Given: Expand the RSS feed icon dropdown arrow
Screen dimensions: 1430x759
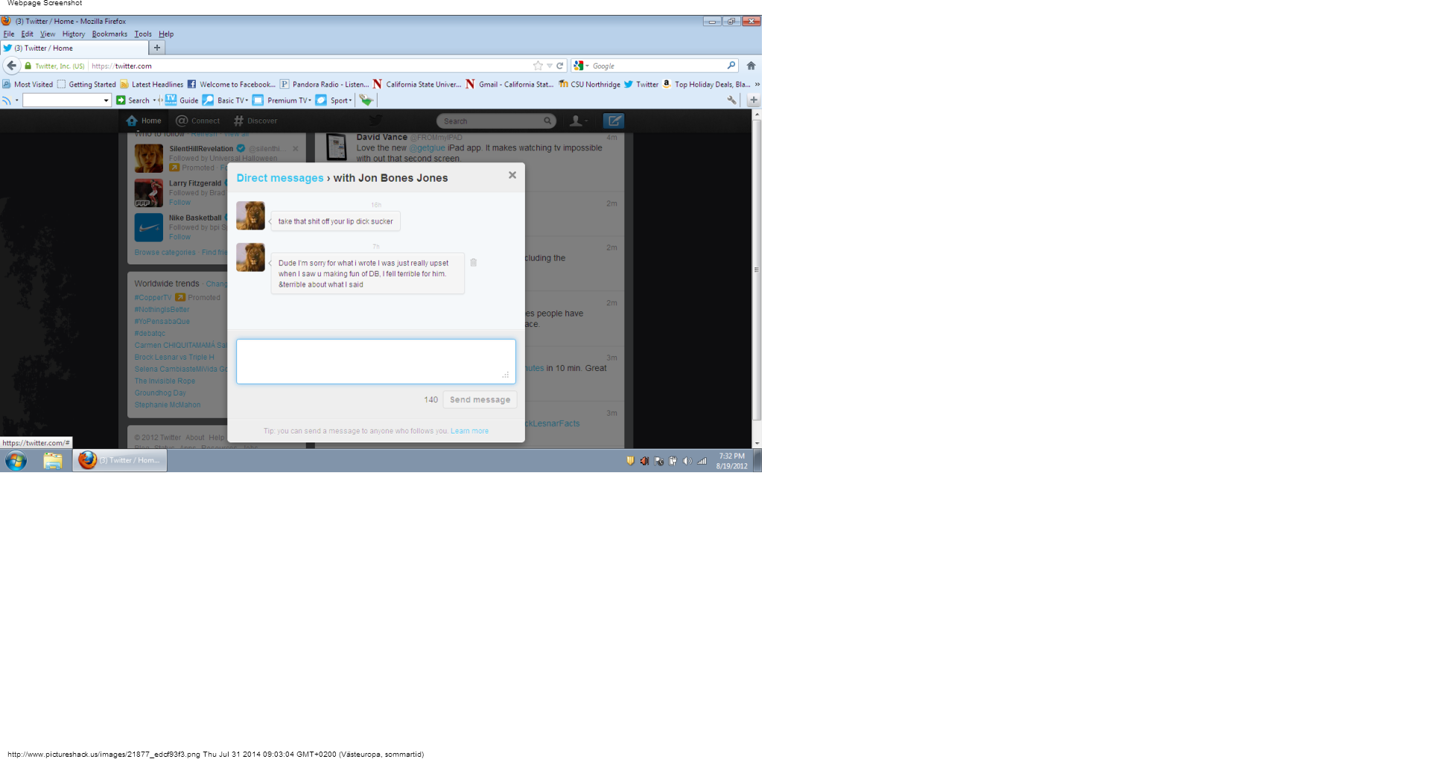Looking at the screenshot, I should [16, 101].
